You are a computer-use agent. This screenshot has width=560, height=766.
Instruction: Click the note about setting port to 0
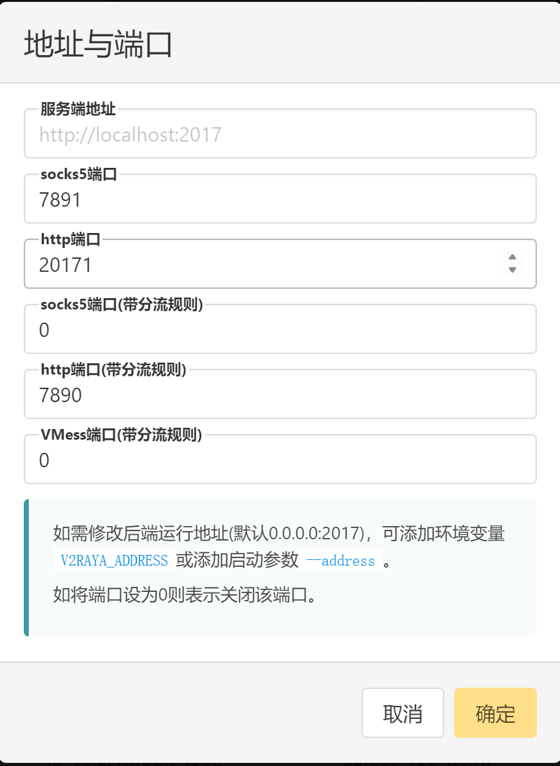click(185, 594)
